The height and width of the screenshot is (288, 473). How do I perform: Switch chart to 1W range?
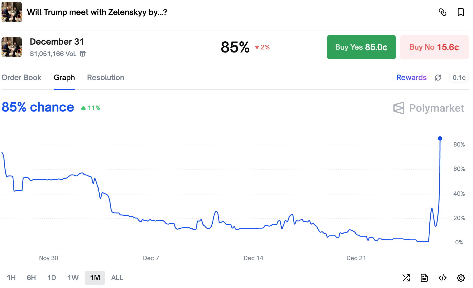point(73,278)
